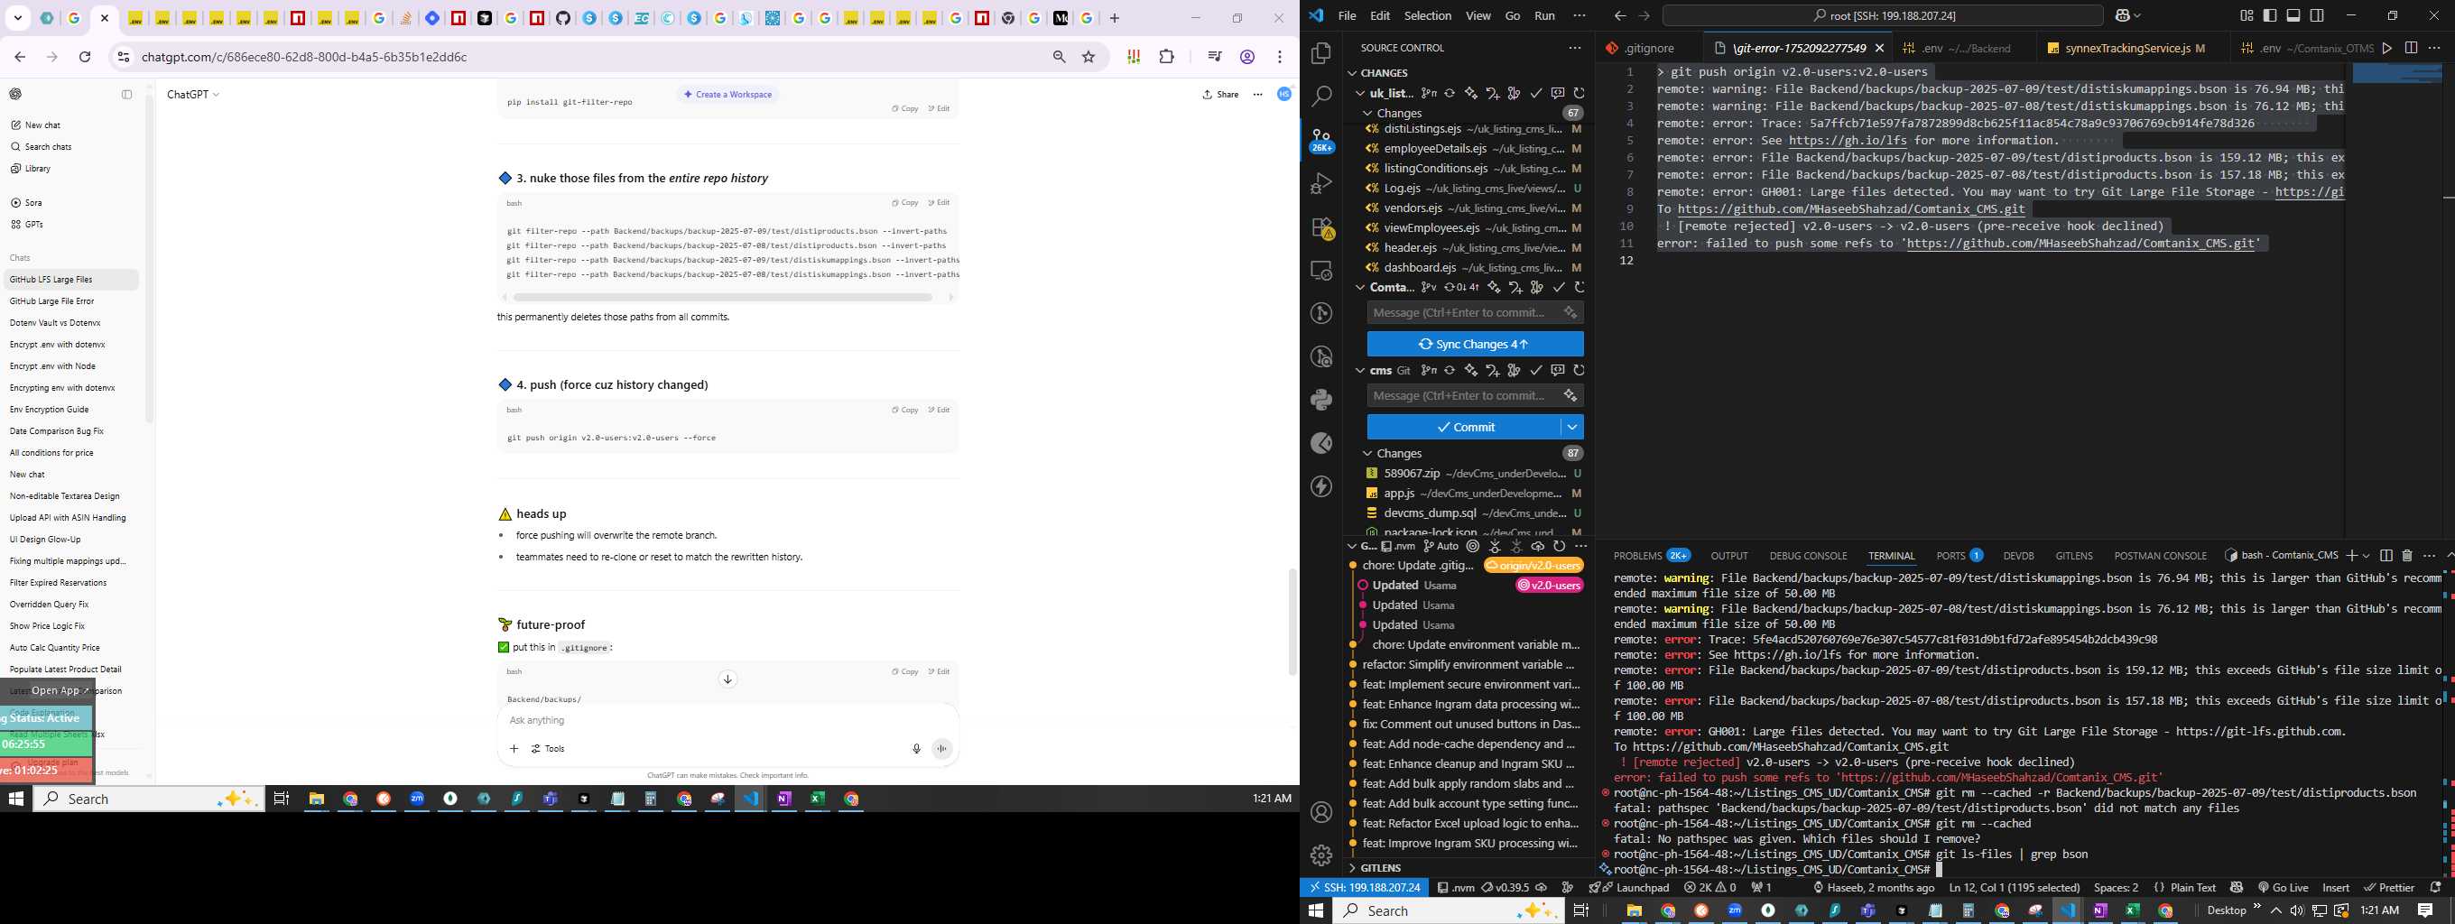Image resolution: width=2455 pixels, height=924 pixels.
Task: Open the File menu in VS Code
Action: coord(1347,15)
